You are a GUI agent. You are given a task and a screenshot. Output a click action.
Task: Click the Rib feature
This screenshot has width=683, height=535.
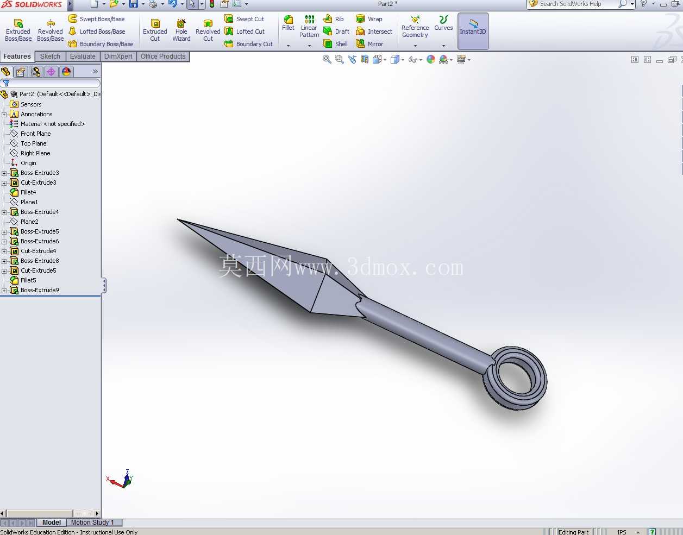[334, 19]
